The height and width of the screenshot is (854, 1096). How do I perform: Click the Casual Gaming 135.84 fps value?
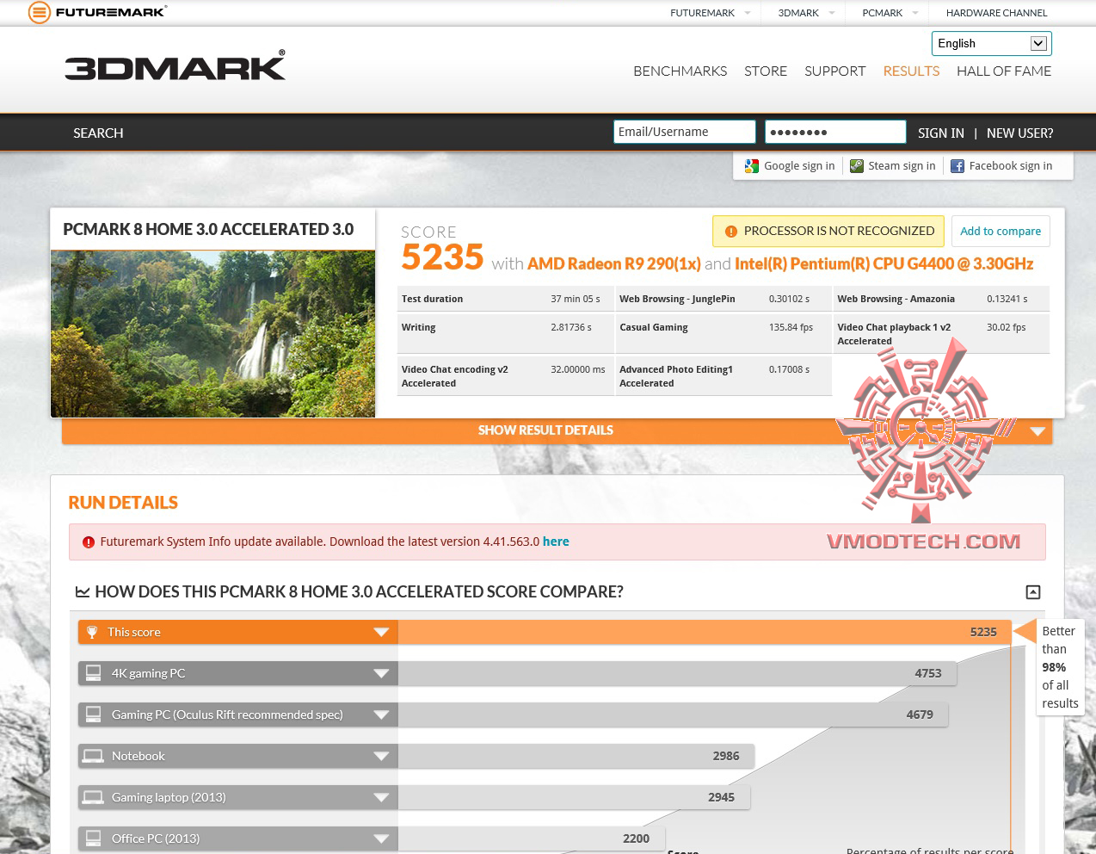(x=791, y=328)
